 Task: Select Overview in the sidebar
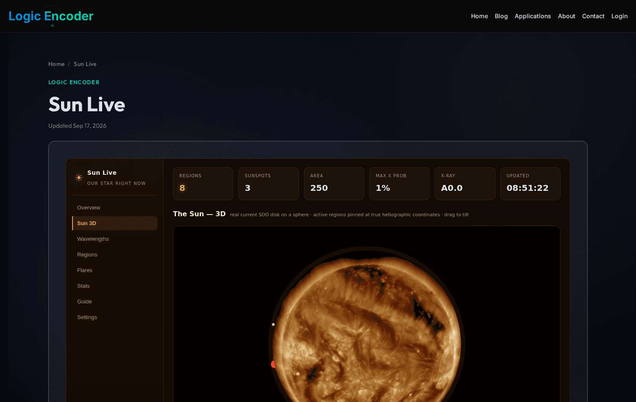click(x=114, y=208)
